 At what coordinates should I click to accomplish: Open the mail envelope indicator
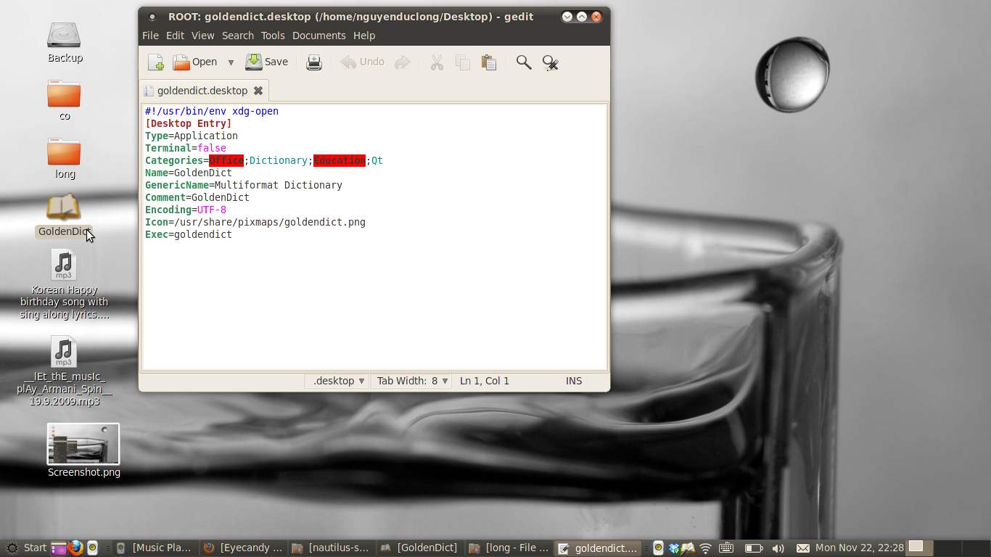(x=802, y=548)
